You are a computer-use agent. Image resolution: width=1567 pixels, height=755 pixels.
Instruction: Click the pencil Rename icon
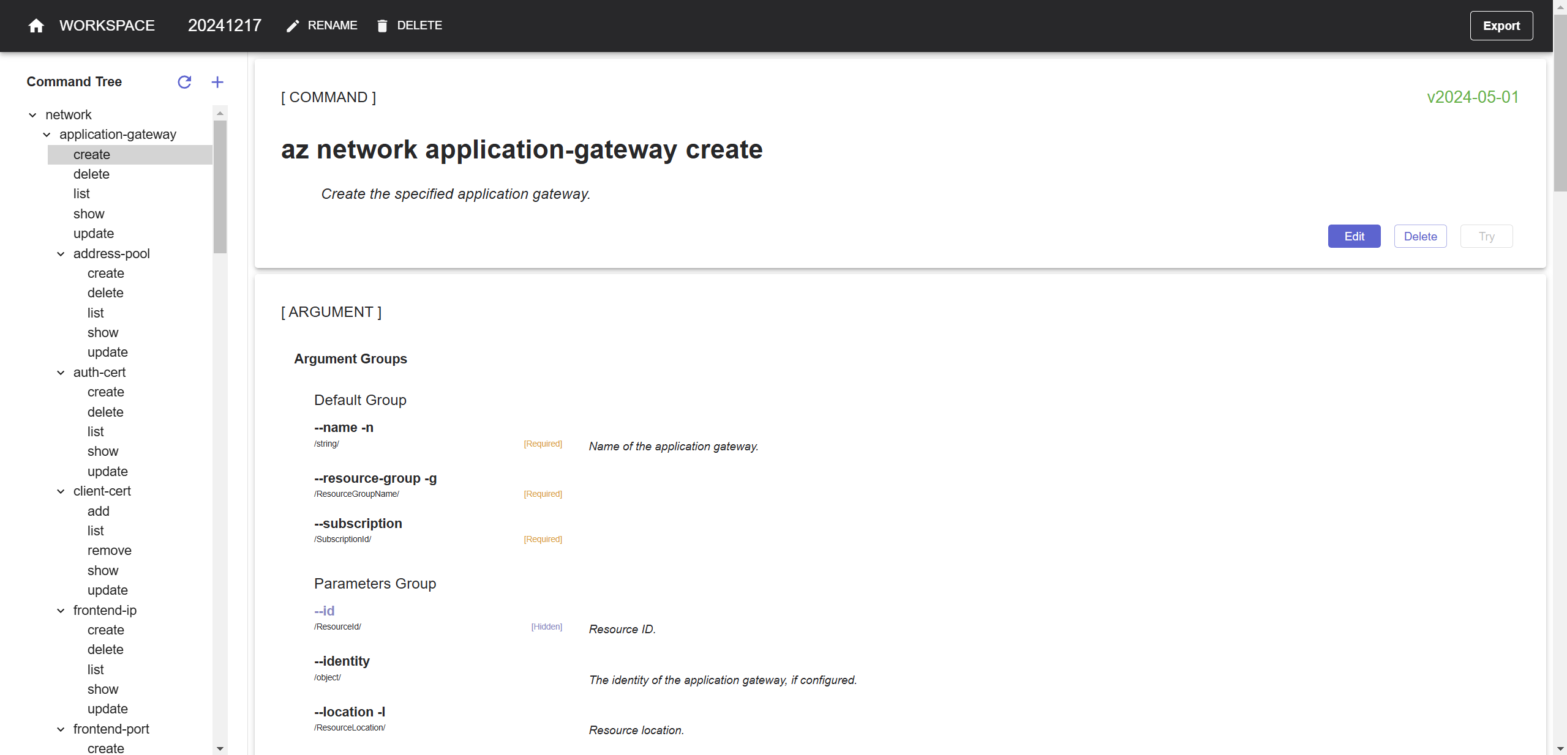[293, 26]
